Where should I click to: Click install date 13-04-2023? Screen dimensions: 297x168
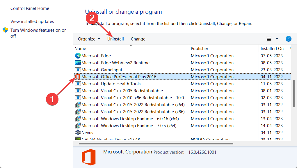point(272,119)
